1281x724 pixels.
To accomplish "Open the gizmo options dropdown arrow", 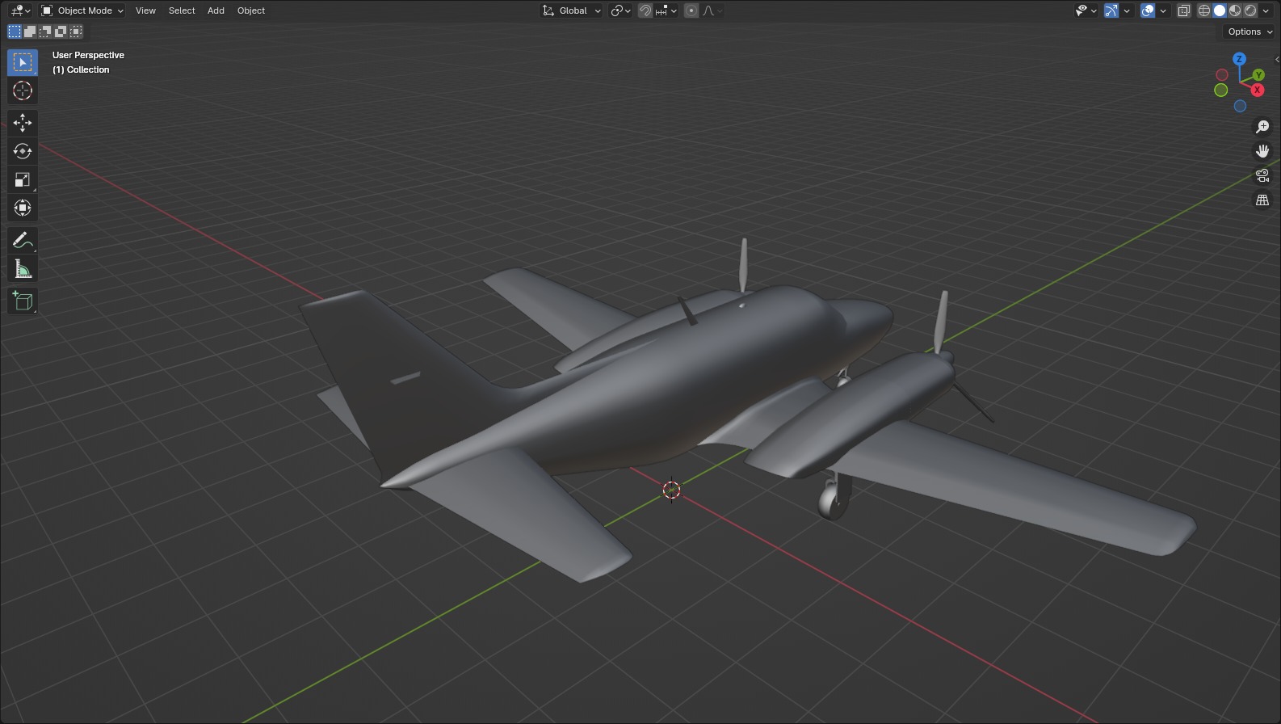I will click(x=1127, y=11).
